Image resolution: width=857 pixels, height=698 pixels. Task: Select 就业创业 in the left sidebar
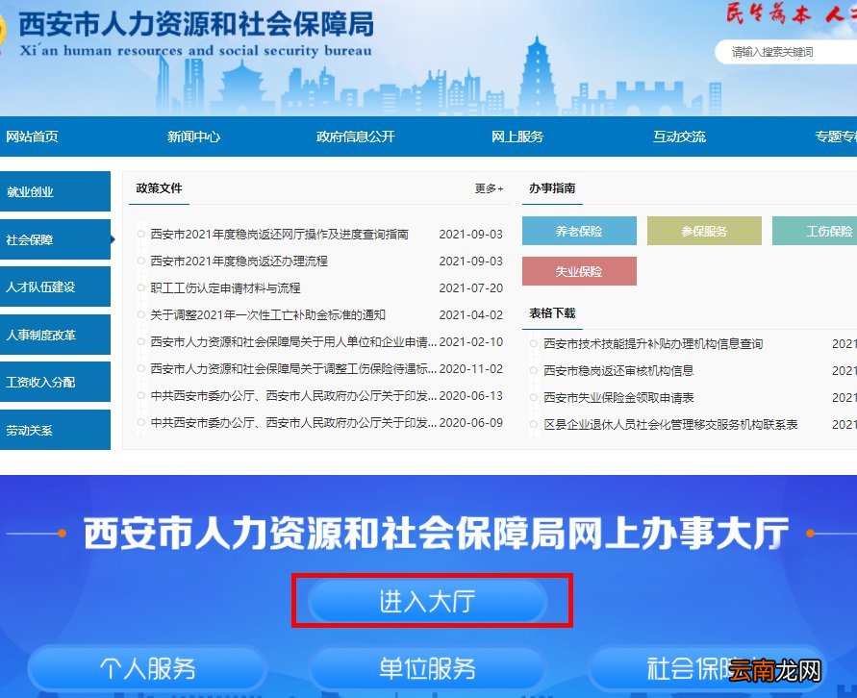click(x=55, y=191)
